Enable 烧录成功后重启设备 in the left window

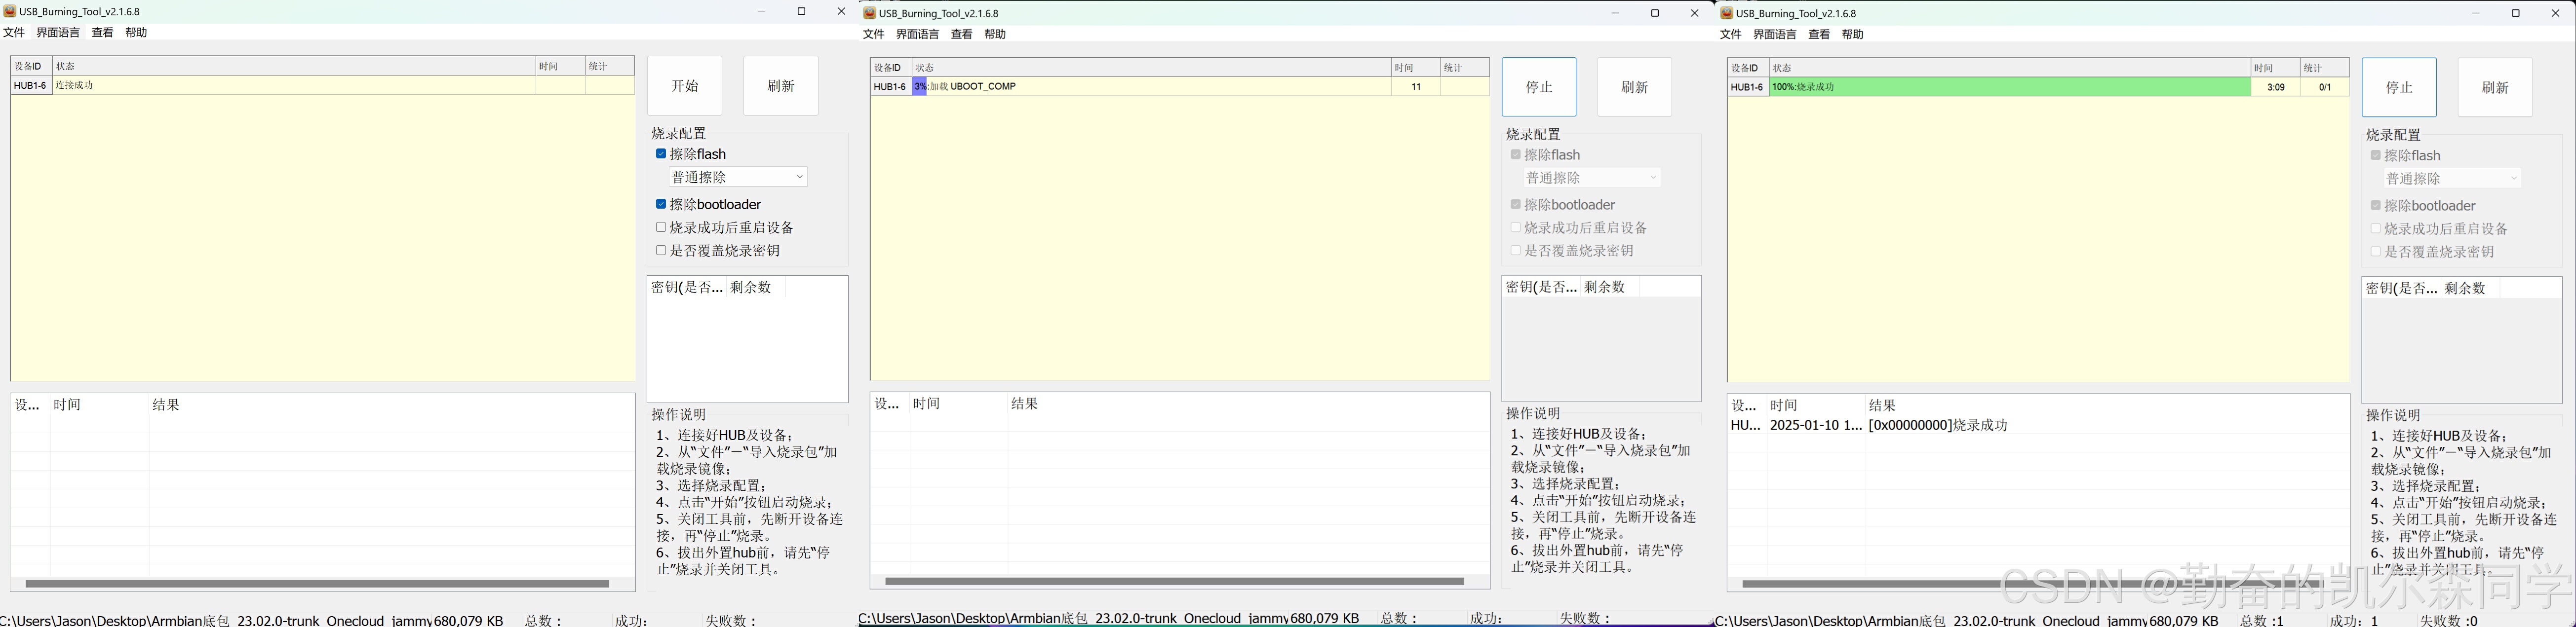point(661,227)
